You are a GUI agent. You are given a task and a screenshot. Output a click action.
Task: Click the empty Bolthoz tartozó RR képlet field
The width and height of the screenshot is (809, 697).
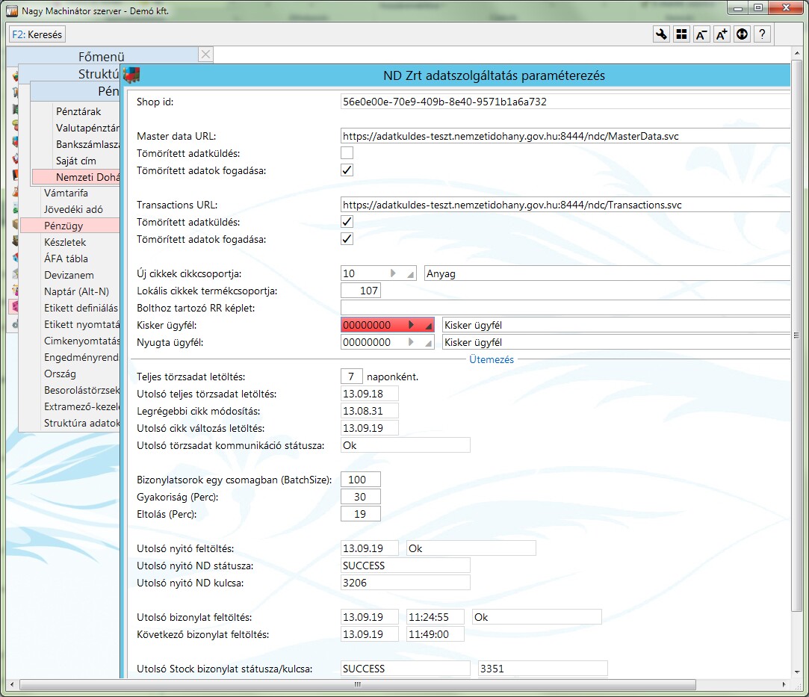565,308
